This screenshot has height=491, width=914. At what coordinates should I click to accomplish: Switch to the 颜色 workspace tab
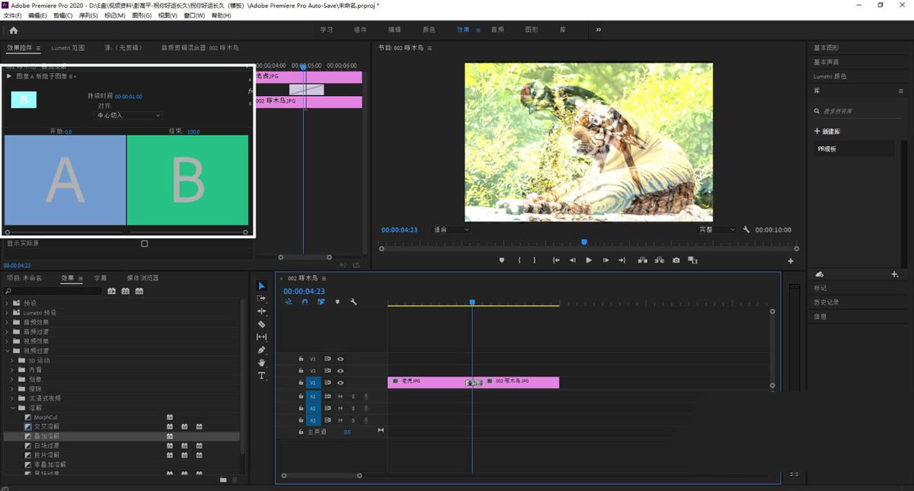(429, 30)
